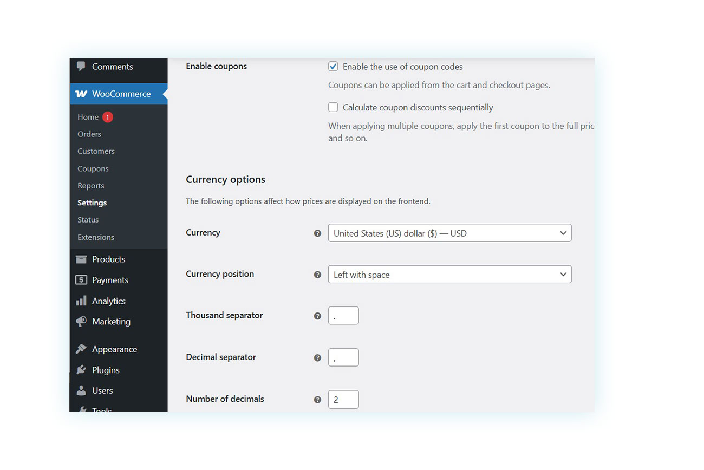This screenshot has width=704, height=470.
Task: Click the Thousand separator label
Action: pos(224,315)
